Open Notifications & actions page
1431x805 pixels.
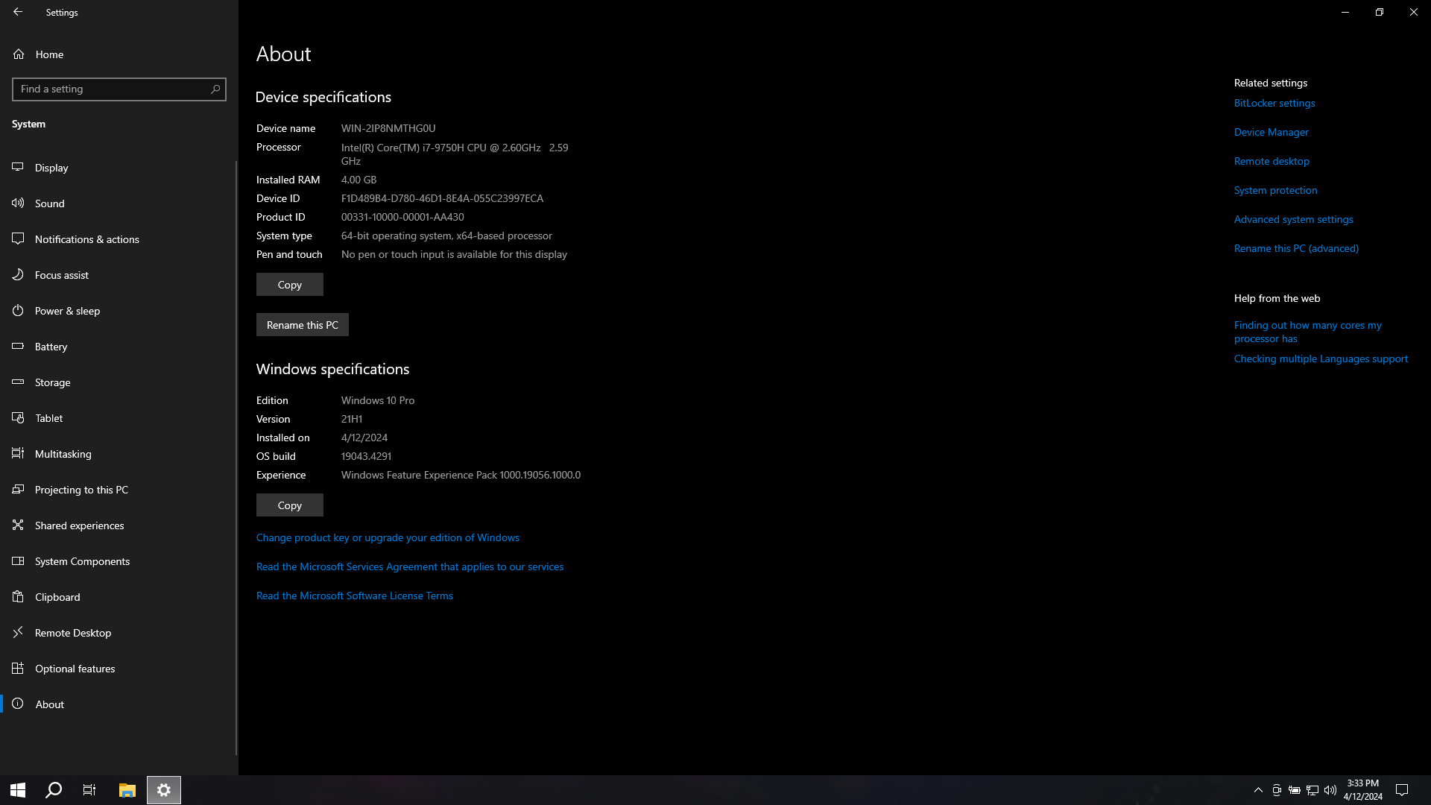(86, 239)
